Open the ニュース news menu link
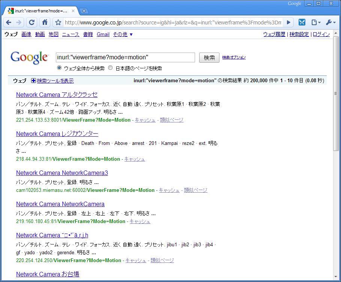Image resolution: width=341 pixels, height=282 pixels. (x=71, y=34)
